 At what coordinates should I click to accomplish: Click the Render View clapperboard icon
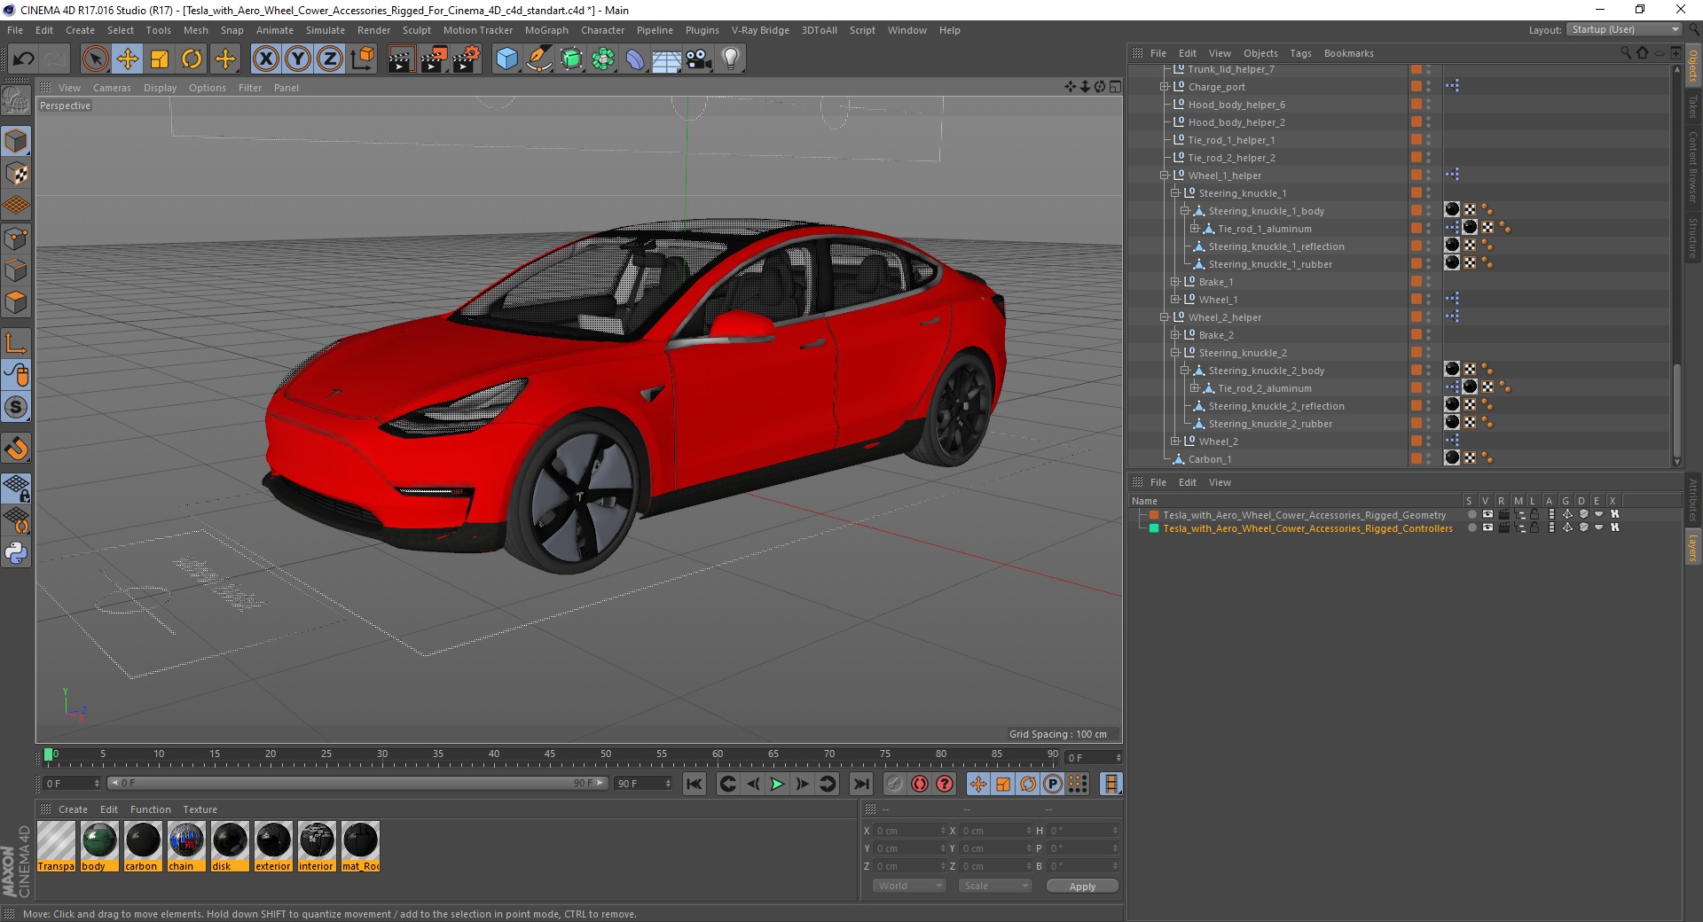click(401, 59)
